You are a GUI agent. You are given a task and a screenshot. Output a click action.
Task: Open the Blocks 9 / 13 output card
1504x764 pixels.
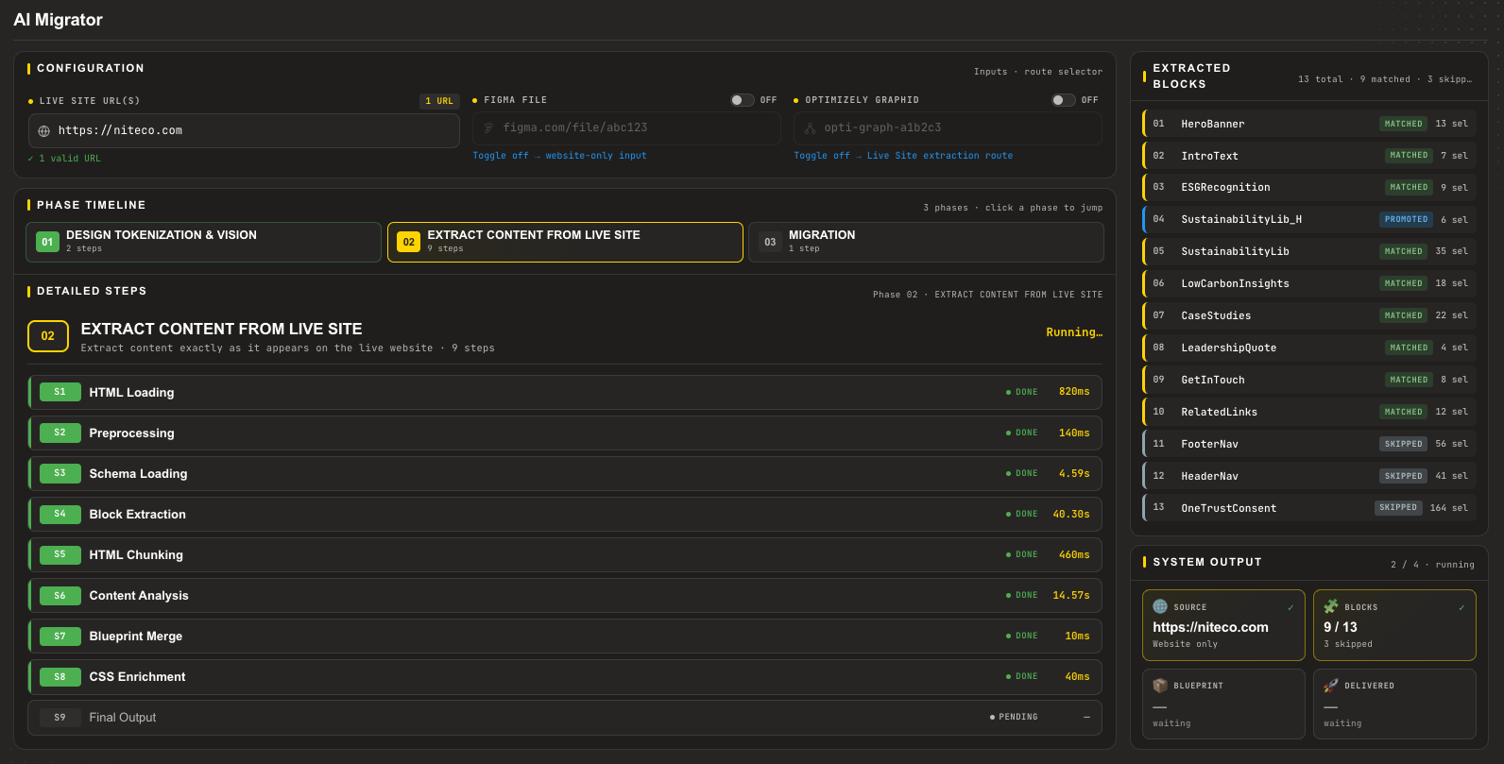tap(1394, 625)
